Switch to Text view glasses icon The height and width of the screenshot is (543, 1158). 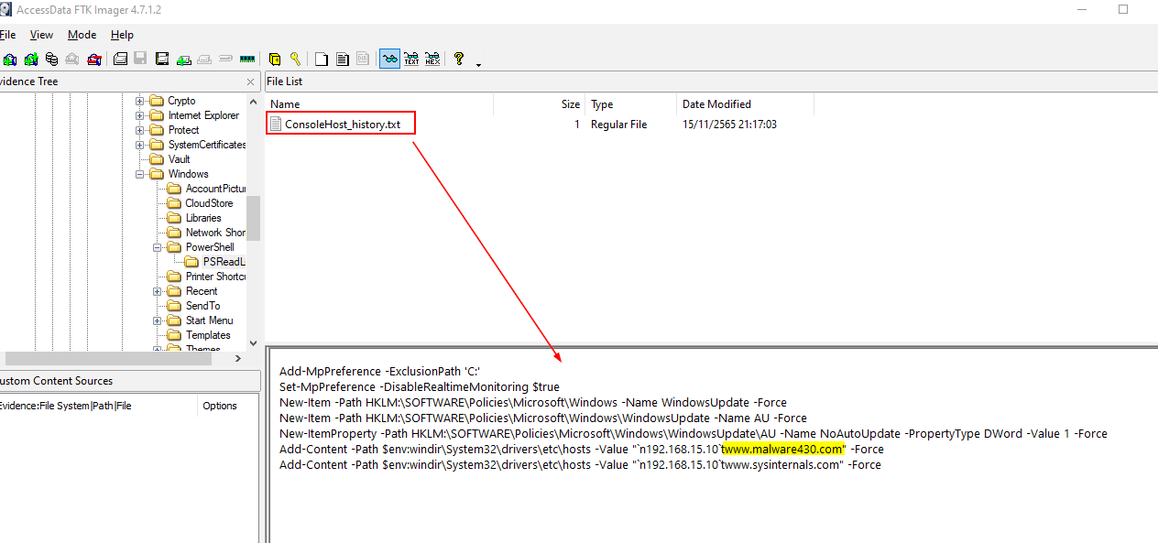coord(411,60)
